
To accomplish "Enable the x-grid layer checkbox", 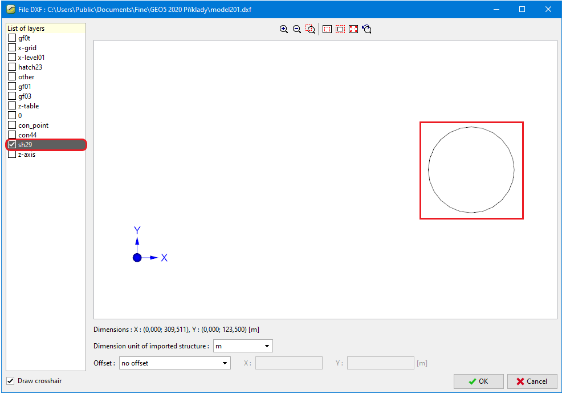I will point(12,48).
